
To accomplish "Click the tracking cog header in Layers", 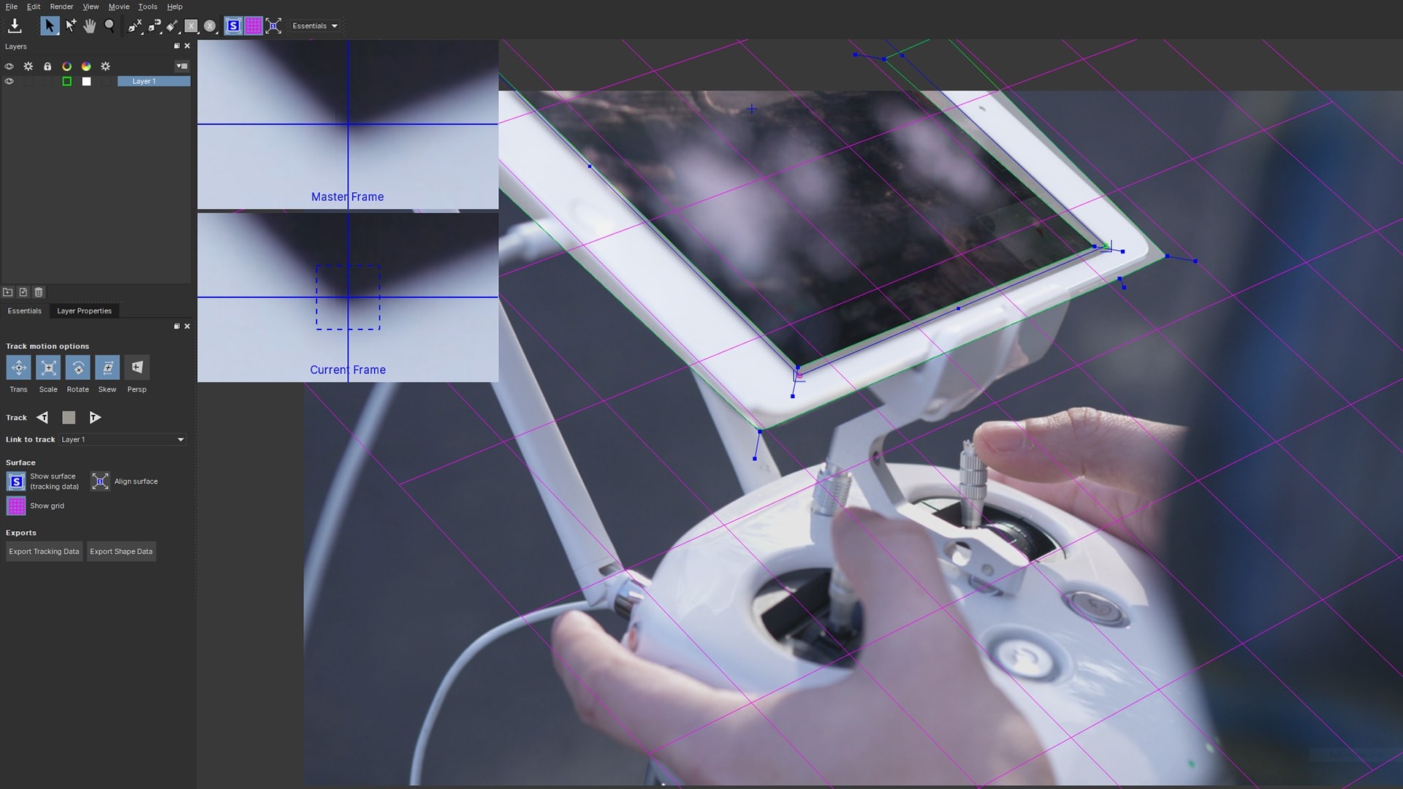I will point(28,66).
